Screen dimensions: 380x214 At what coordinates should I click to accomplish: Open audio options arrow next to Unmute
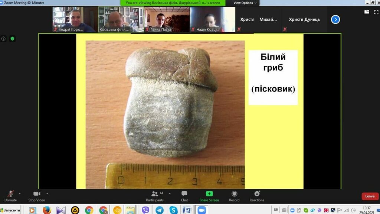[20, 194]
